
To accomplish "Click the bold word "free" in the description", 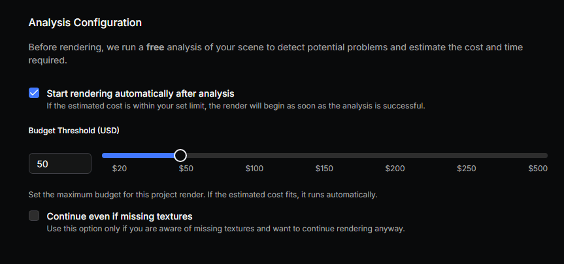I will click(155, 48).
